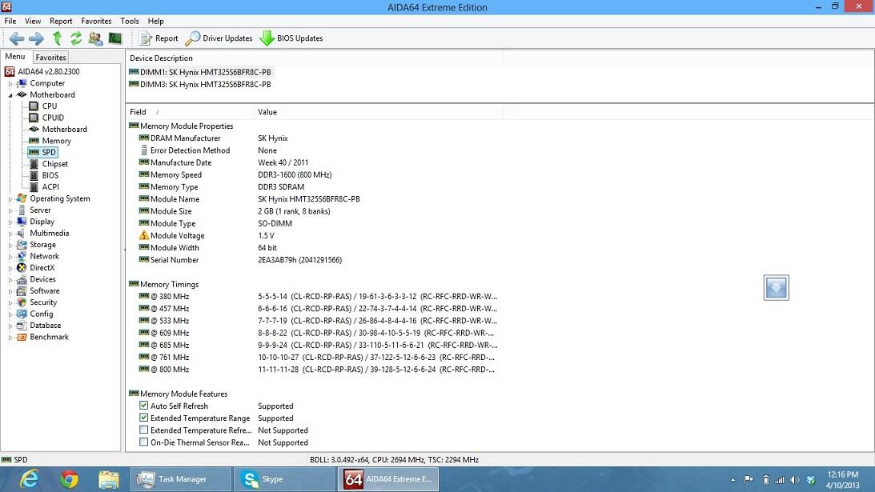Viewport: 875px width, 492px height.
Task: Expand the Network tree node
Action: click(x=10, y=257)
